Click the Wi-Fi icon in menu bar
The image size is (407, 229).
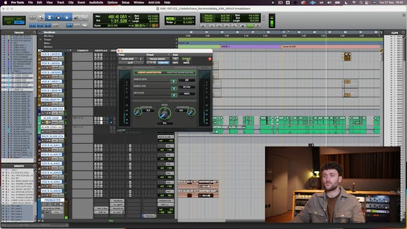click(354, 3)
